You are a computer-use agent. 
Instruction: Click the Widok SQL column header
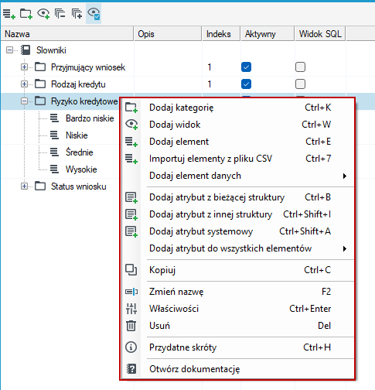coord(320,34)
